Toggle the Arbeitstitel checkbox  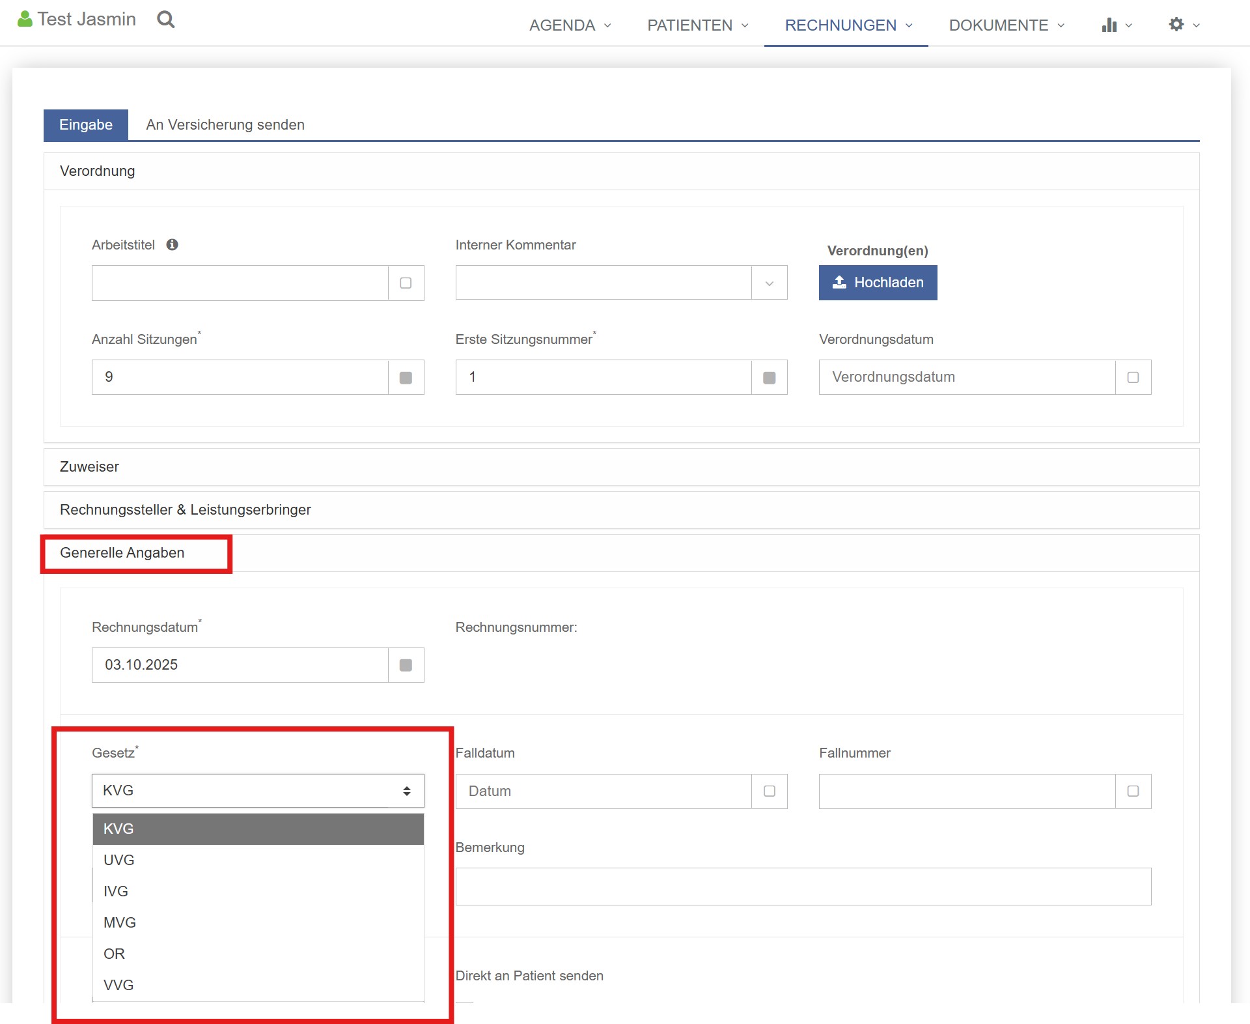coord(406,283)
